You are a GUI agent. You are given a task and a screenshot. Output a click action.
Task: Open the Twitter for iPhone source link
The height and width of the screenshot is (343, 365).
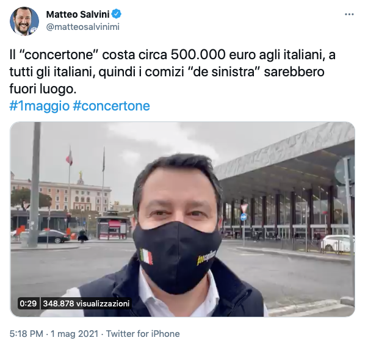pos(143,334)
